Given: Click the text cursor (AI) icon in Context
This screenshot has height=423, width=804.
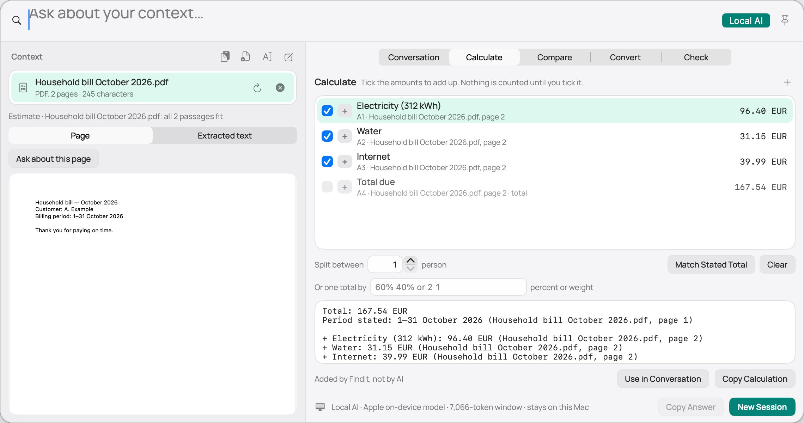Looking at the screenshot, I should (x=267, y=57).
